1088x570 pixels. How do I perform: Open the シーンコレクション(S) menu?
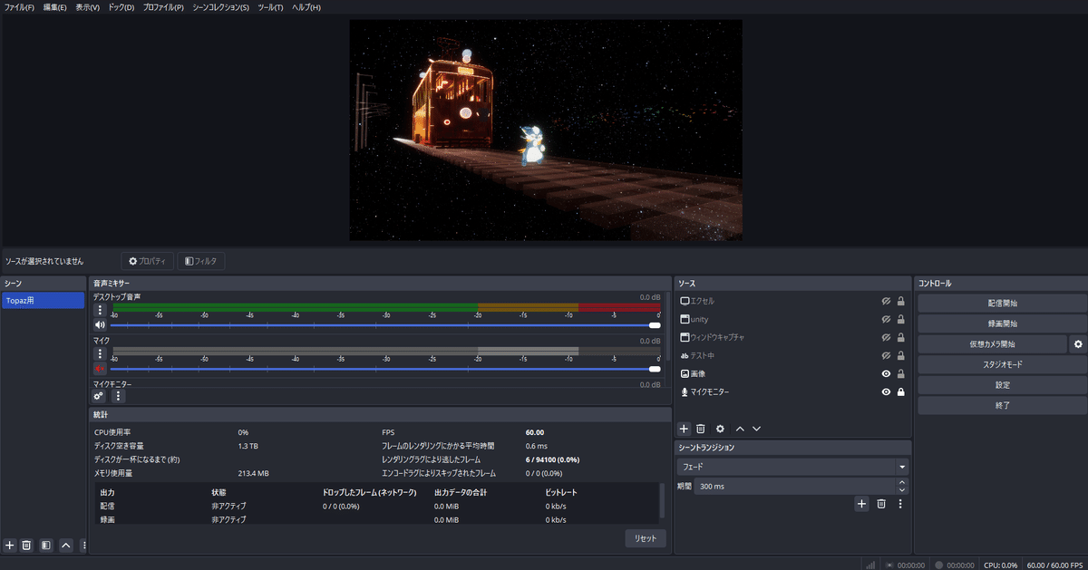pyautogui.click(x=220, y=7)
